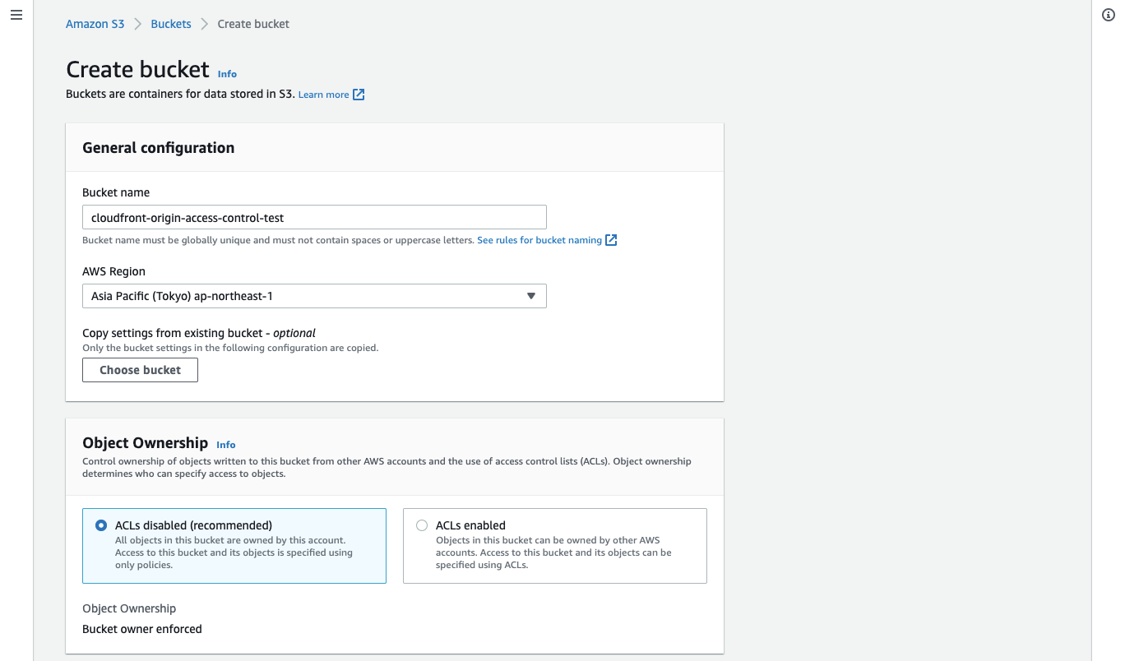Click the Info link next to Object Ownership
Viewport: 1125px width, 661px height.
click(x=225, y=444)
